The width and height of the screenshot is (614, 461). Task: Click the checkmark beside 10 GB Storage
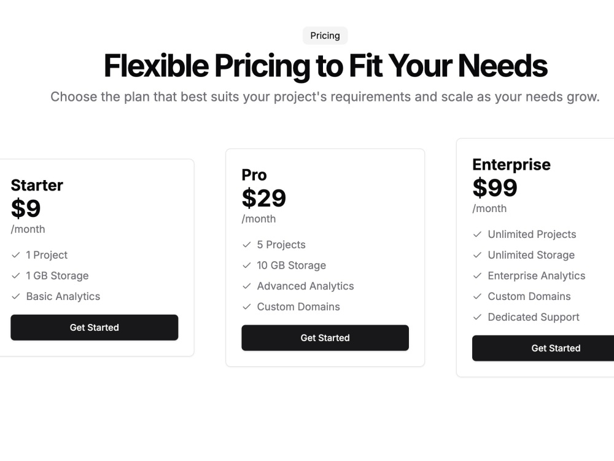[247, 266]
